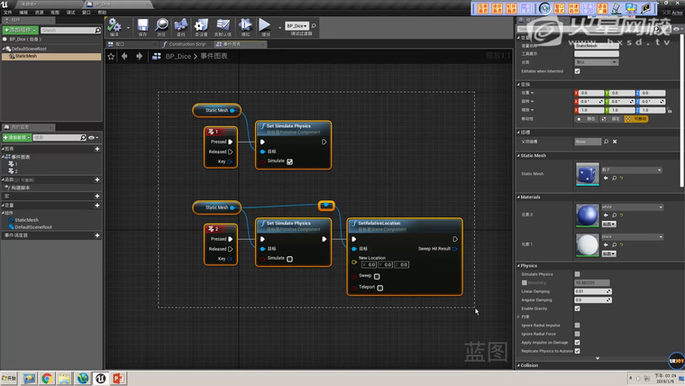Toggle Simulate checkbox on upper Set Simulate Physics node
Screen dimensions: 685x386
tap(289, 161)
